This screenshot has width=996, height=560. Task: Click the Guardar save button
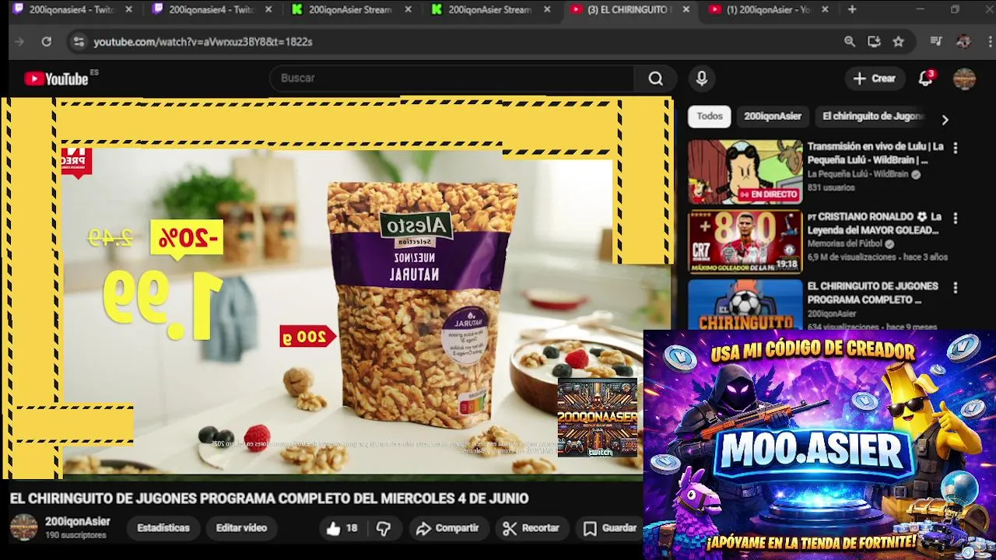tap(611, 528)
